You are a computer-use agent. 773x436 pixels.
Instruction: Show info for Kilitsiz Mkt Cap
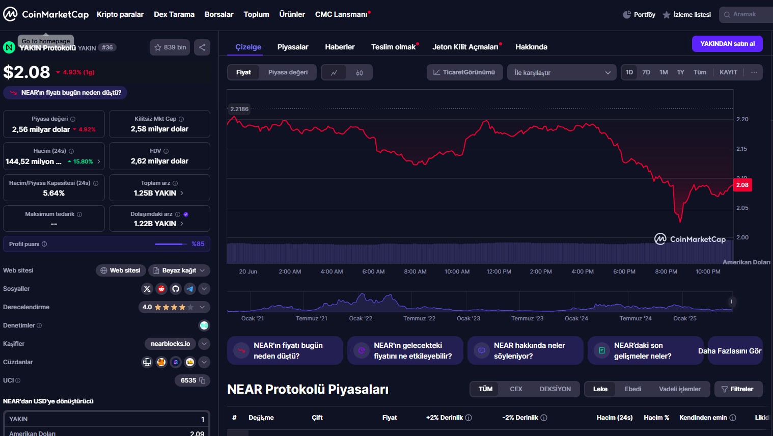181,119
